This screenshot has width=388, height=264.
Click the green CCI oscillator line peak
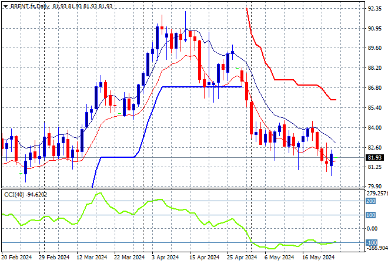click(x=99, y=193)
